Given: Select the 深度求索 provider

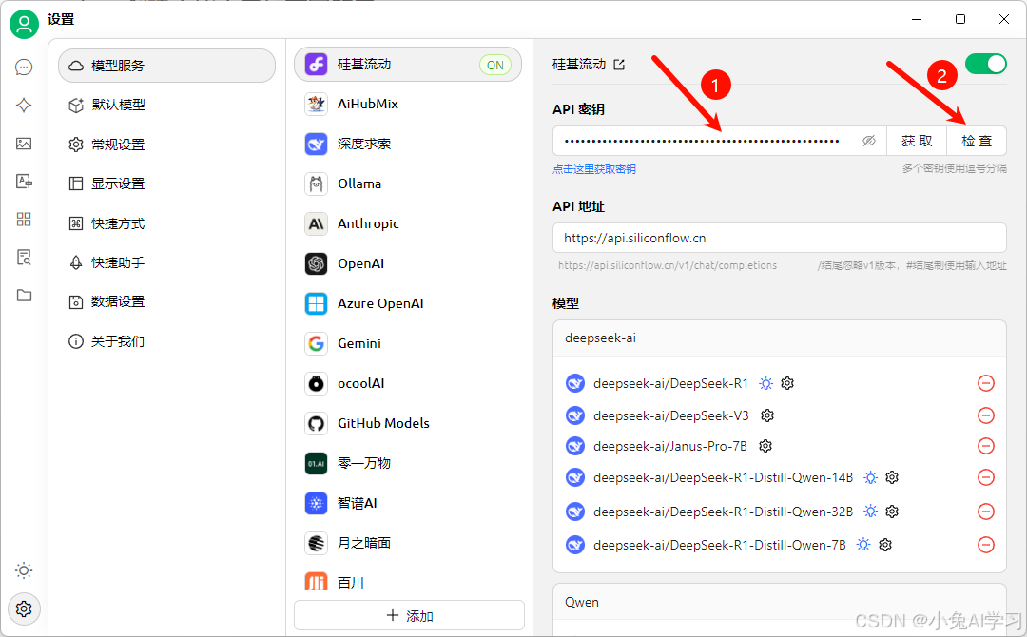Looking at the screenshot, I should 407,144.
